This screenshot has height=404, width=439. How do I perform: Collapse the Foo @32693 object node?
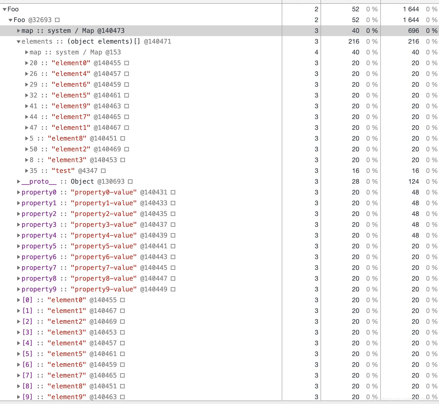11,20
